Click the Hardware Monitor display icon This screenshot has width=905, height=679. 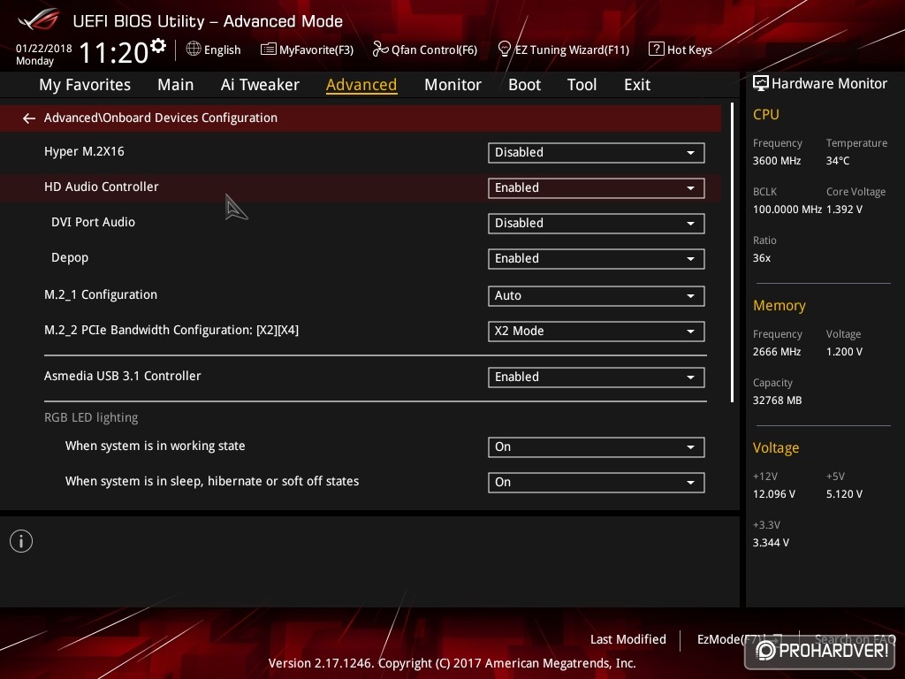[761, 84]
